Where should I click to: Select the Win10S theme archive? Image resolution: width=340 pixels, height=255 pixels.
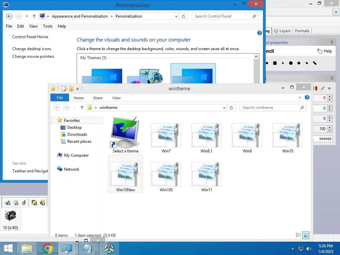coord(166,177)
